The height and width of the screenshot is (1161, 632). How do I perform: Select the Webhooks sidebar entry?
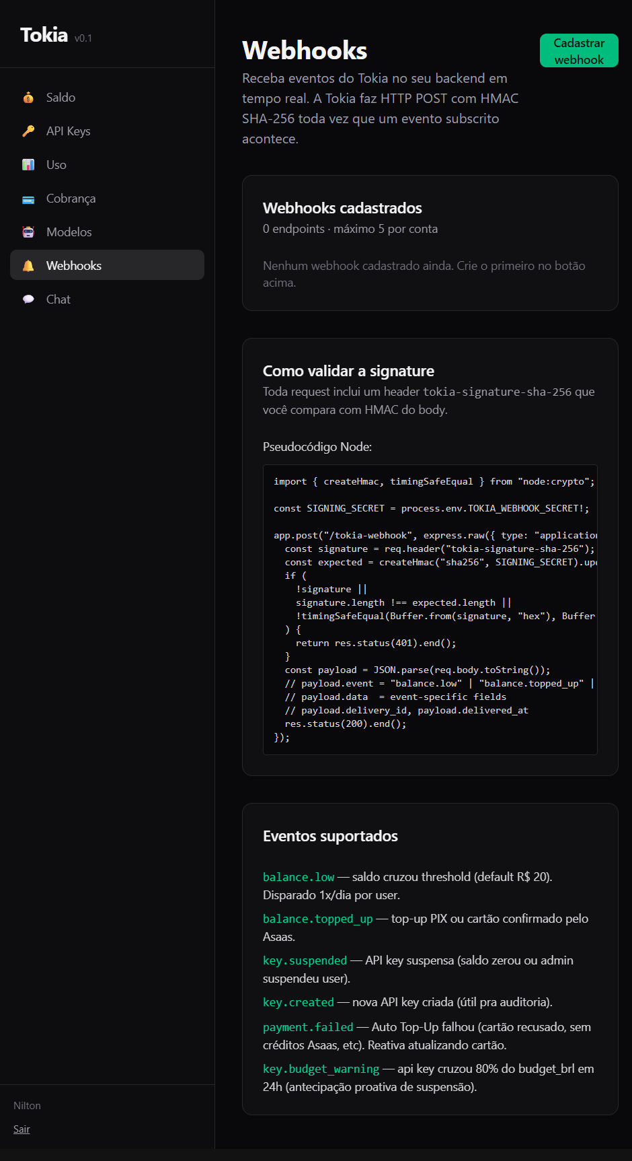pos(107,265)
